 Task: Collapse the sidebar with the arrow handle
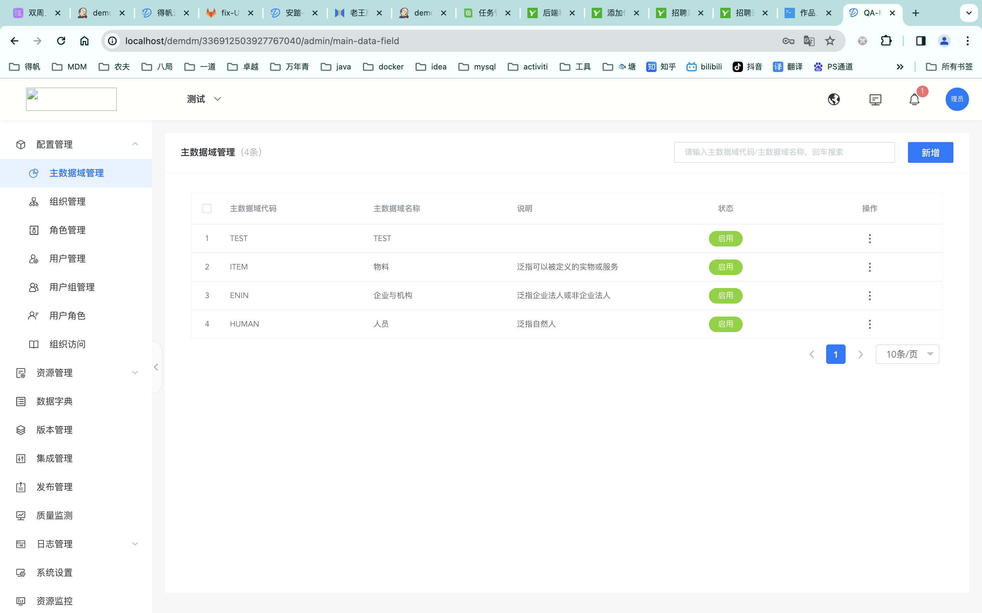156,367
